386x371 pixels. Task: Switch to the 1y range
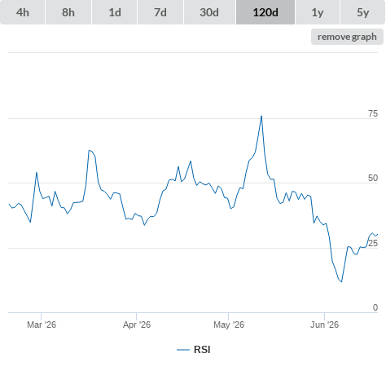(318, 12)
